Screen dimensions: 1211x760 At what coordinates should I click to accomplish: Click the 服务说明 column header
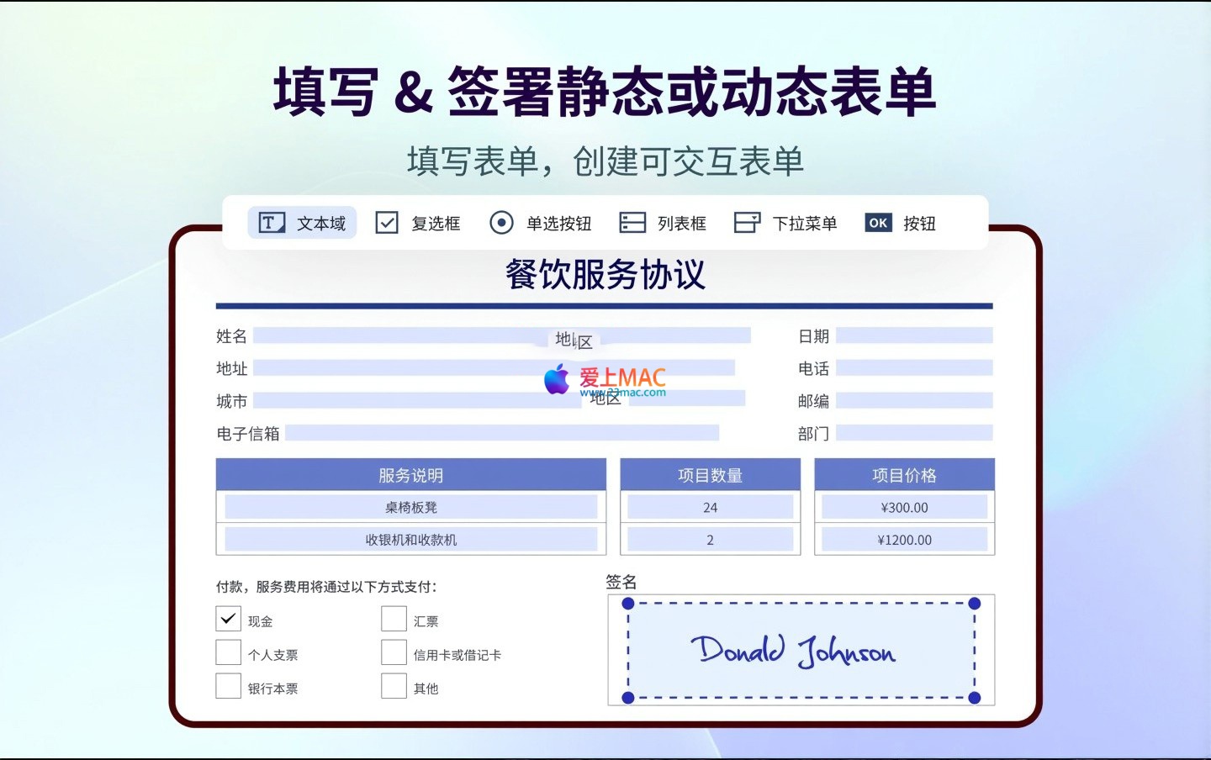(411, 475)
